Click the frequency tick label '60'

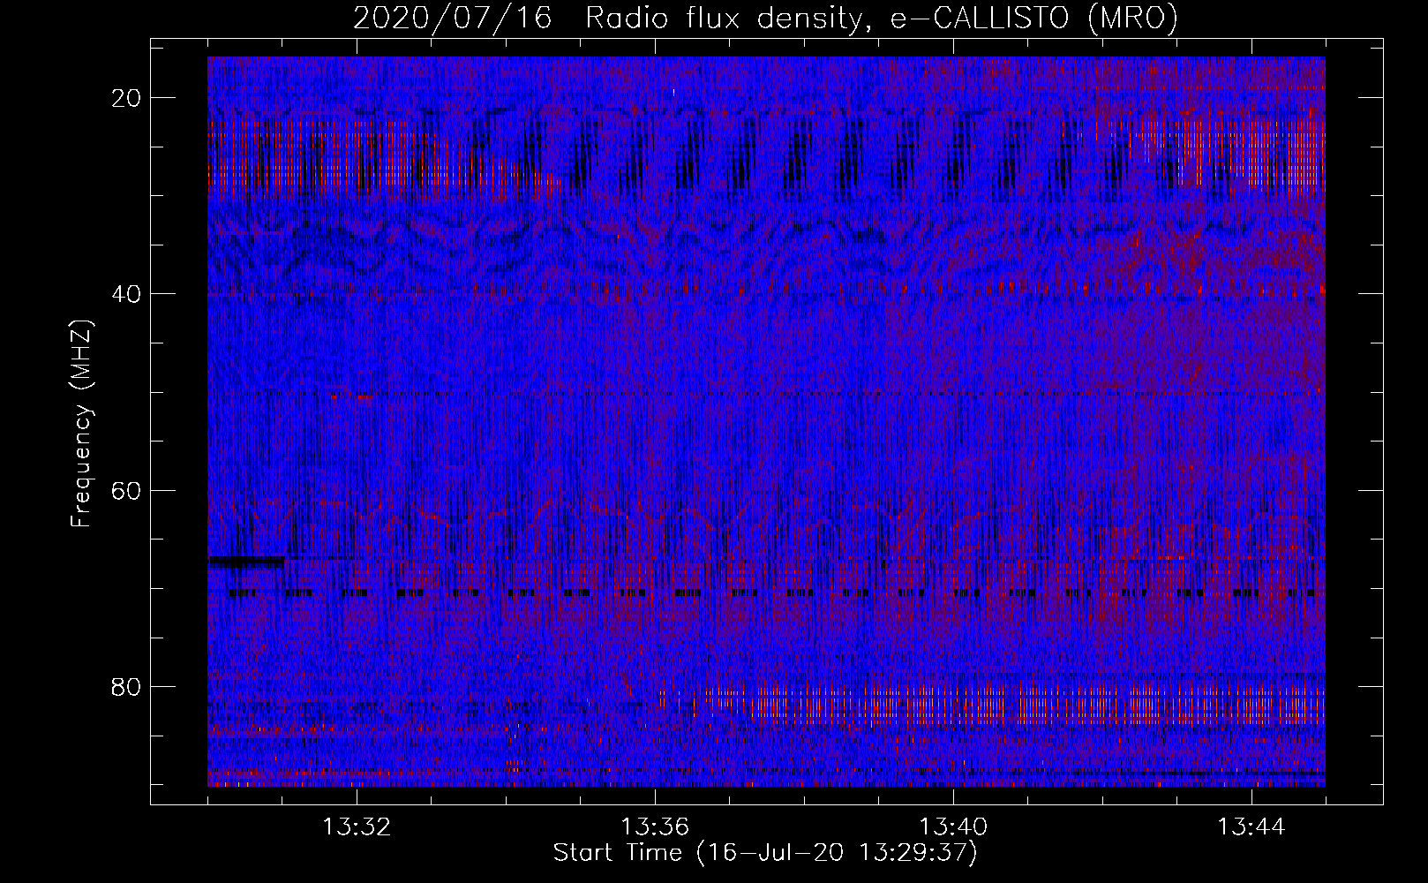point(127,490)
